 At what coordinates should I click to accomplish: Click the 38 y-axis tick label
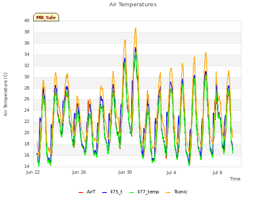27,32
